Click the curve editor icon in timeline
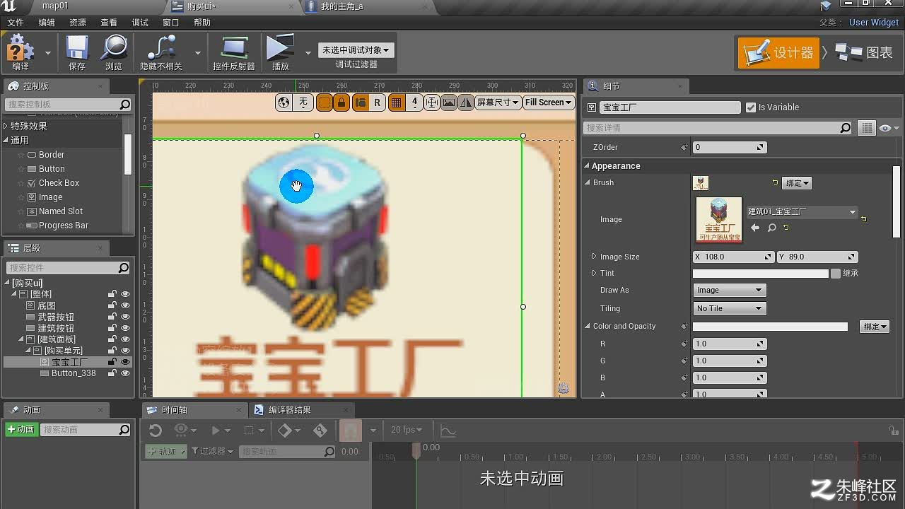Viewport: 905px width, 509px height. [448, 430]
